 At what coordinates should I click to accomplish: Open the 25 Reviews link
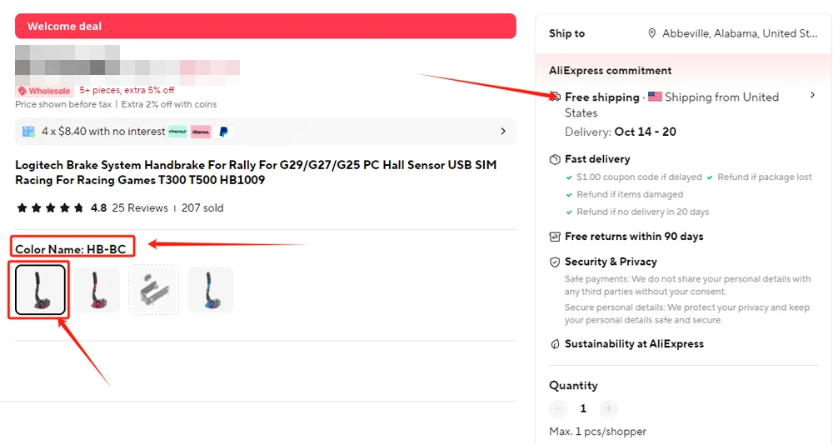point(140,208)
